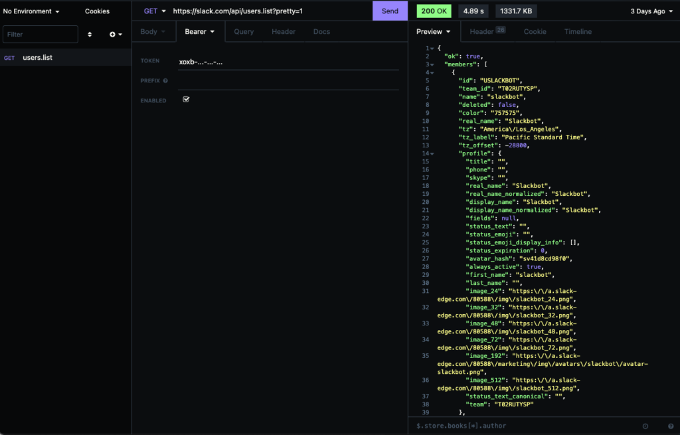Viewport: 680px width, 435px height.
Task: Collapse the "members" array fold arrow
Action: tap(432, 64)
